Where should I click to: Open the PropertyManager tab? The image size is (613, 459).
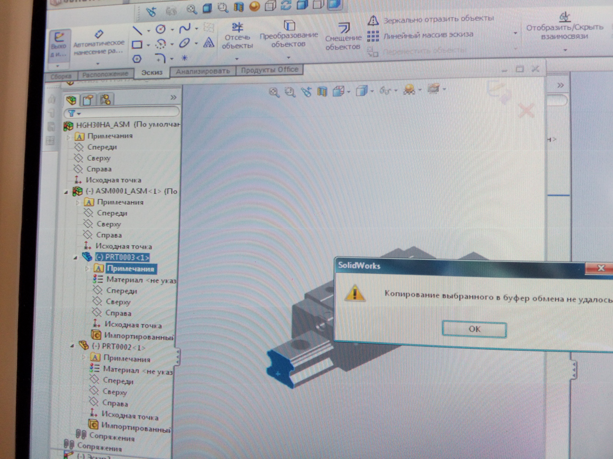88,100
